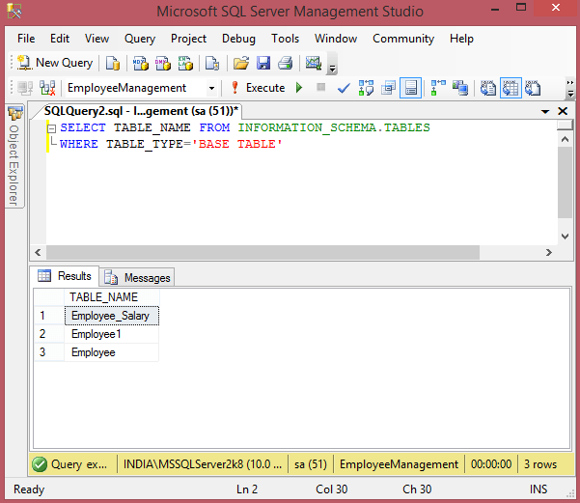Open the Help menu
The width and height of the screenshot is (580, 503).
(461, 39)
